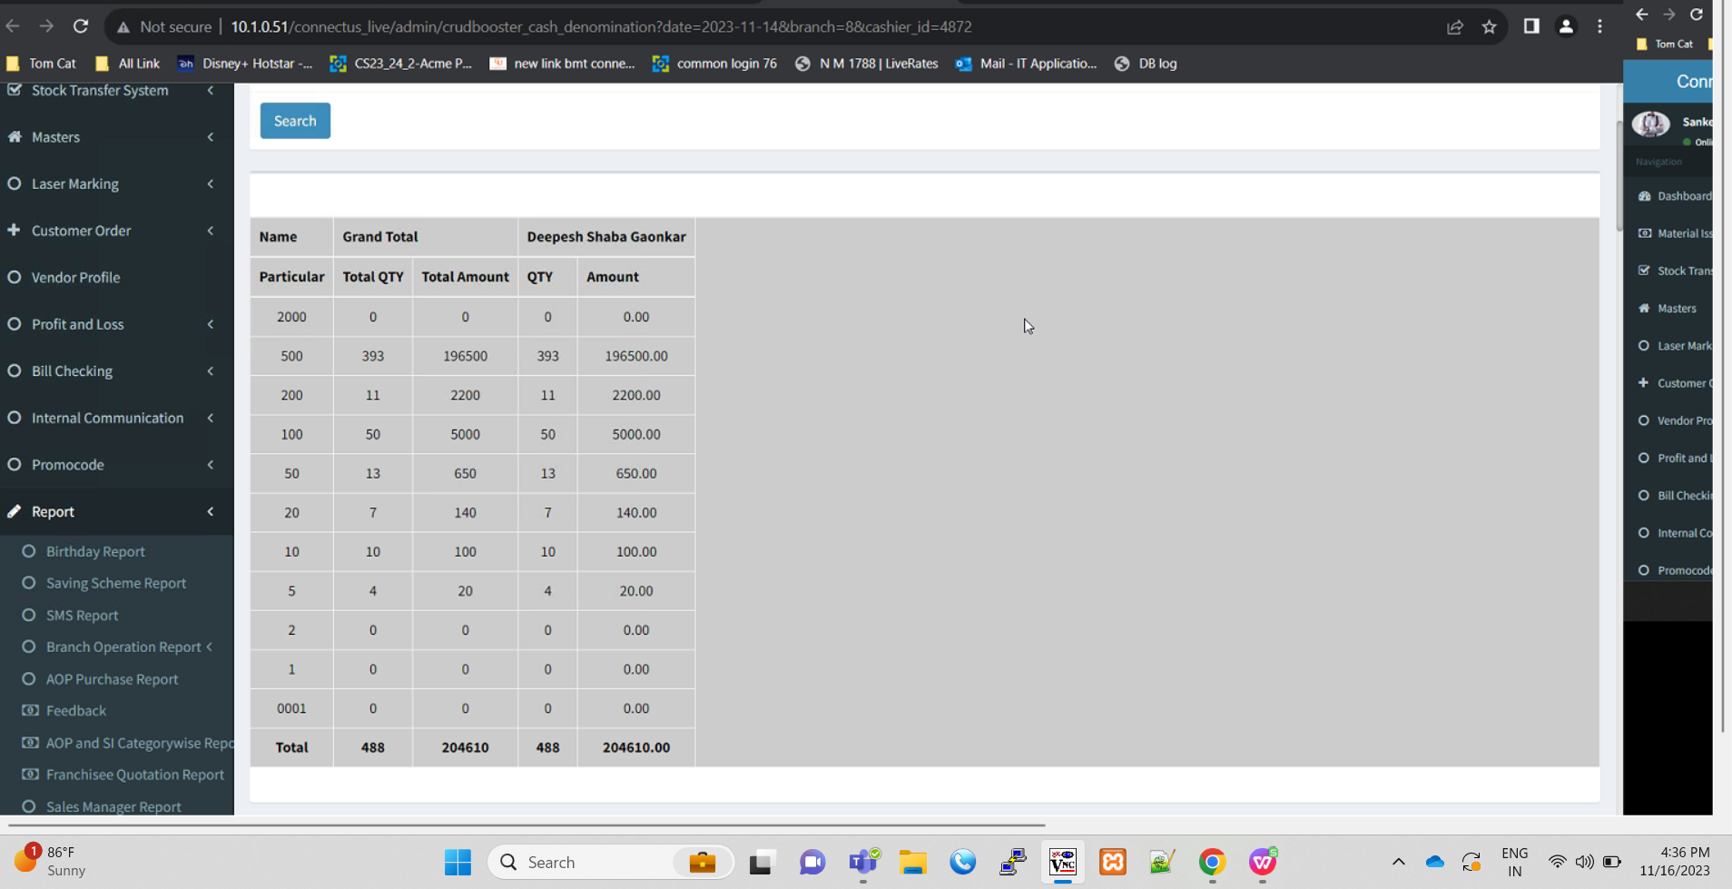Image resolution: width=1732 pixels, height=889 pixels.
Task: Open Google Chrome from taskbar
Action: click(1212, 862)
